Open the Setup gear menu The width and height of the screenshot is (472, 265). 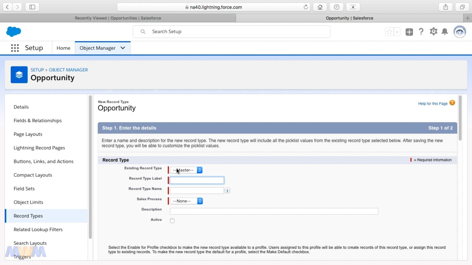coord(433,32)
